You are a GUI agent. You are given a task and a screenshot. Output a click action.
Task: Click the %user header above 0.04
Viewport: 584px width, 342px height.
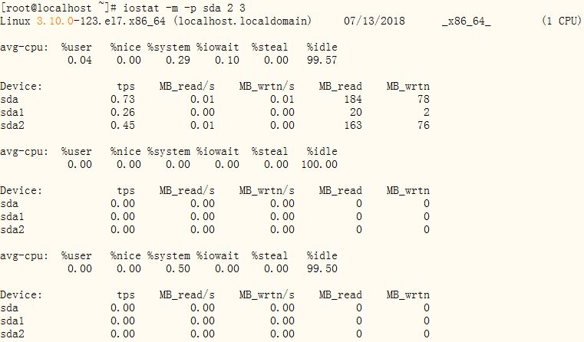pyautogui.click(x=77, y=48)
